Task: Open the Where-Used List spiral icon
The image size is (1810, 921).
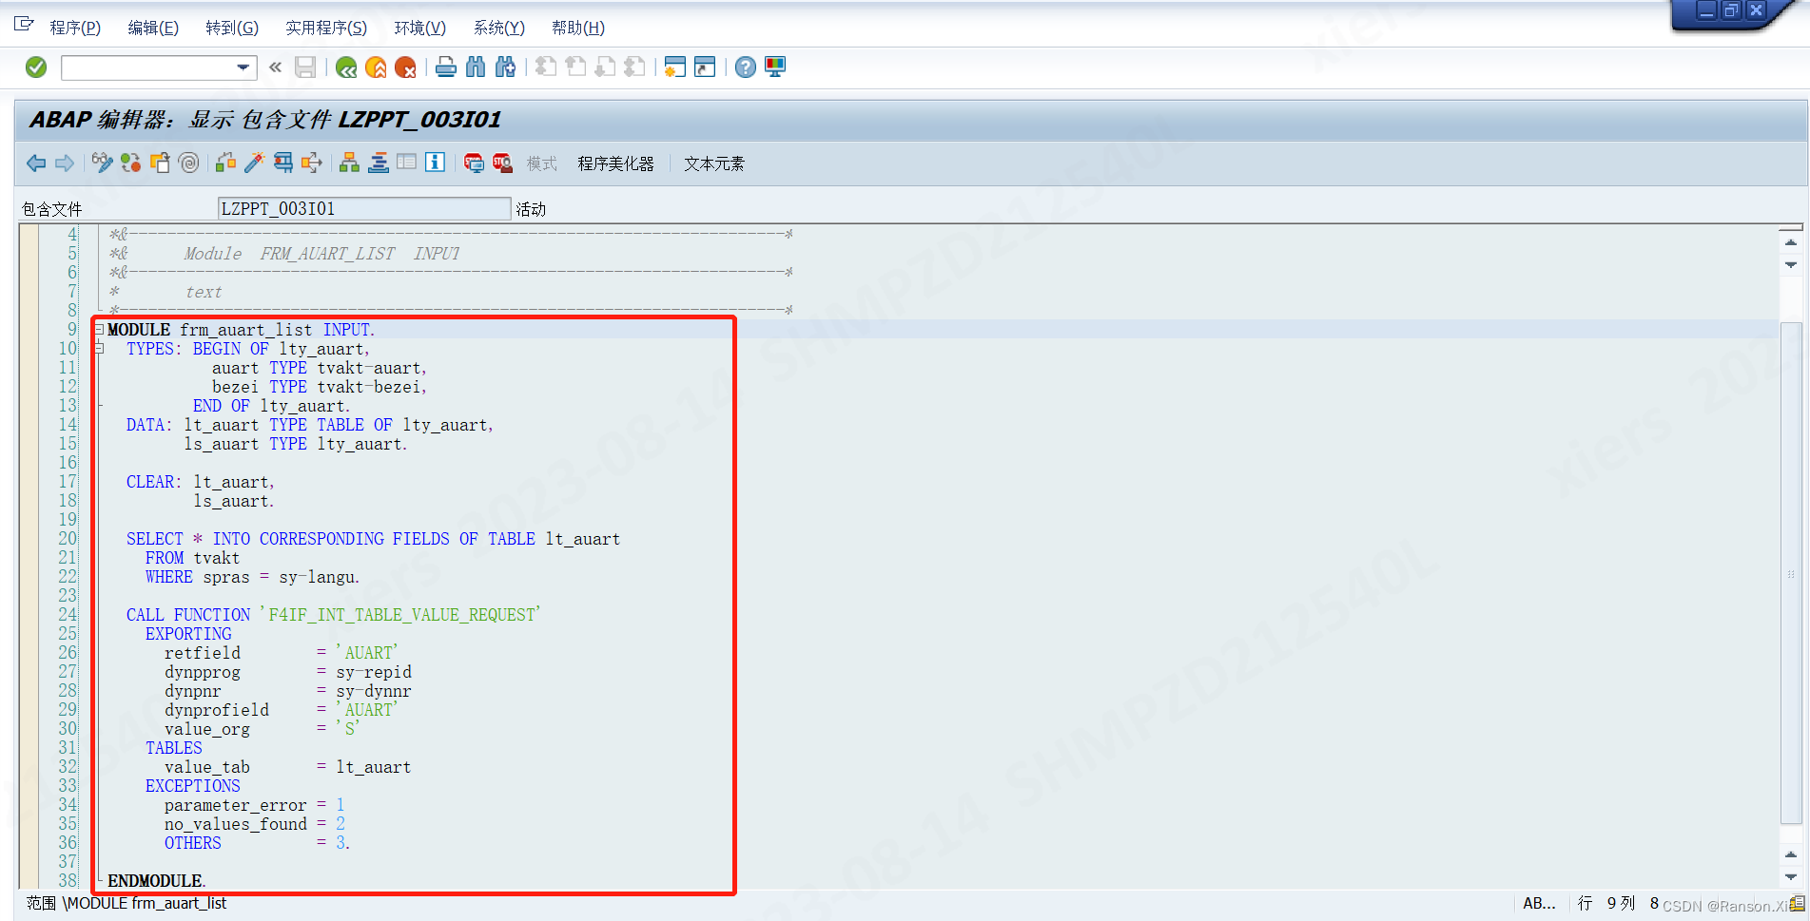Action: point(188,163)
